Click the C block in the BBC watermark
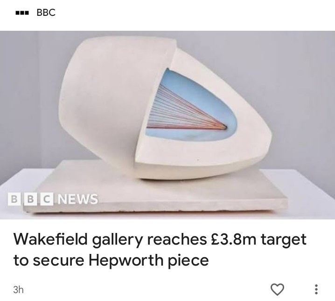Viewport: 335px width, 301px height. pos(47,199)
